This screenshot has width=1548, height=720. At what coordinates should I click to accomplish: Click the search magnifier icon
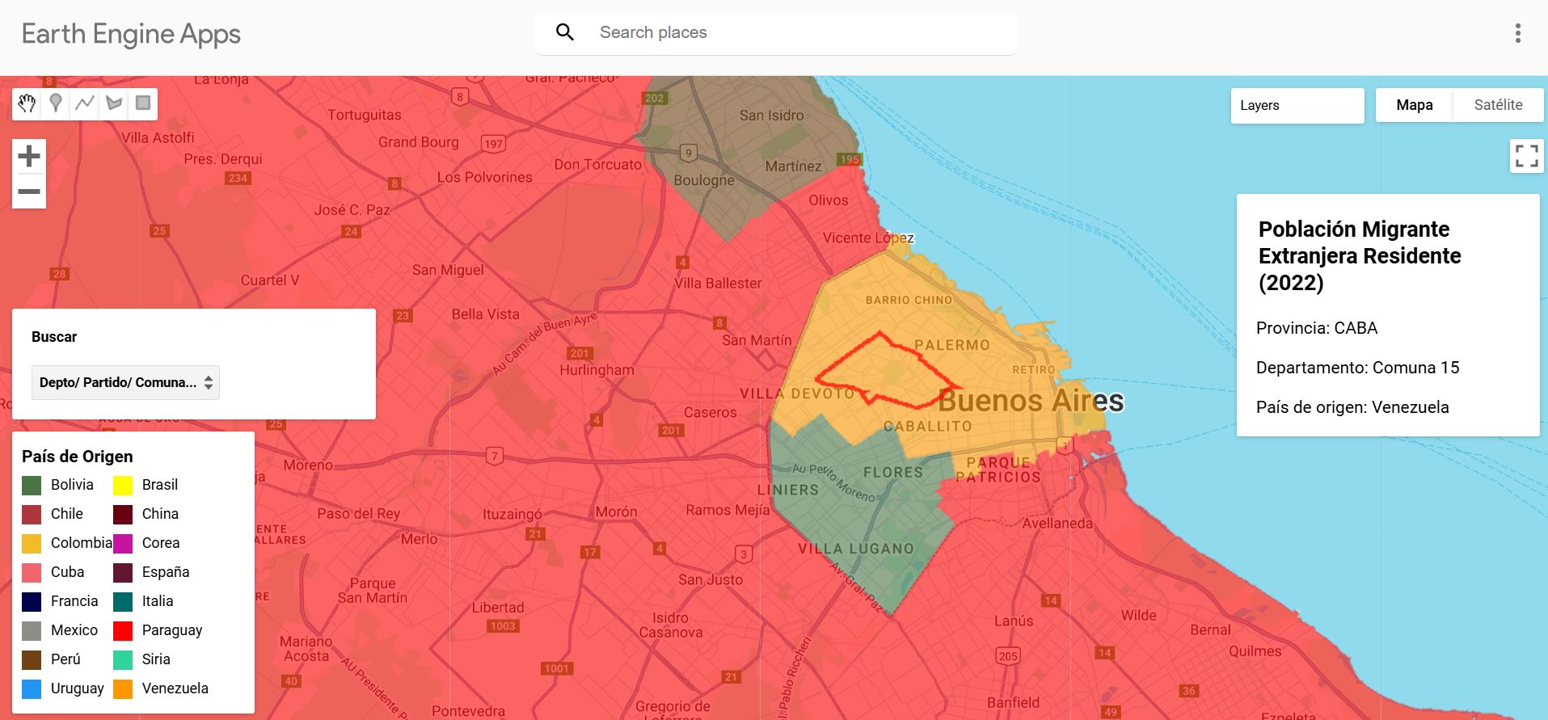click(565, 32)
